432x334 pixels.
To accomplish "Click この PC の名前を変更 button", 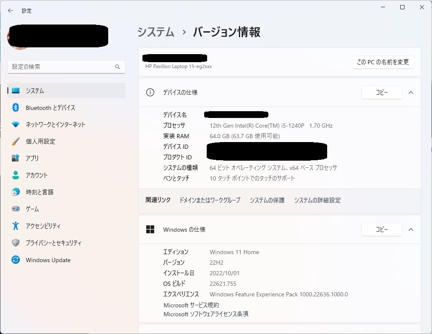I will tap(383, 62).
